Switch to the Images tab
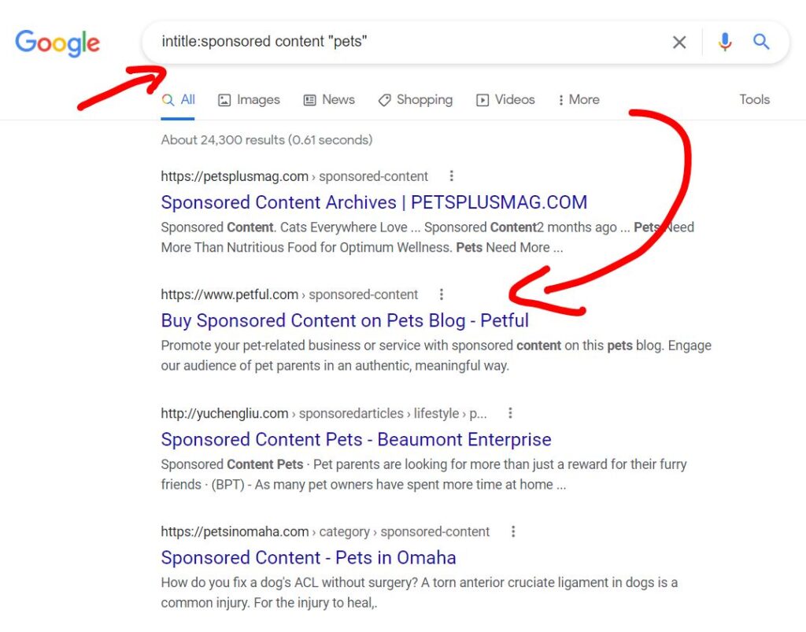This screenshot has height=632, width=806. coord(249,100)
